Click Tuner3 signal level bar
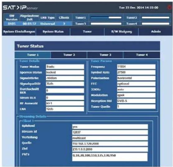 106,24
